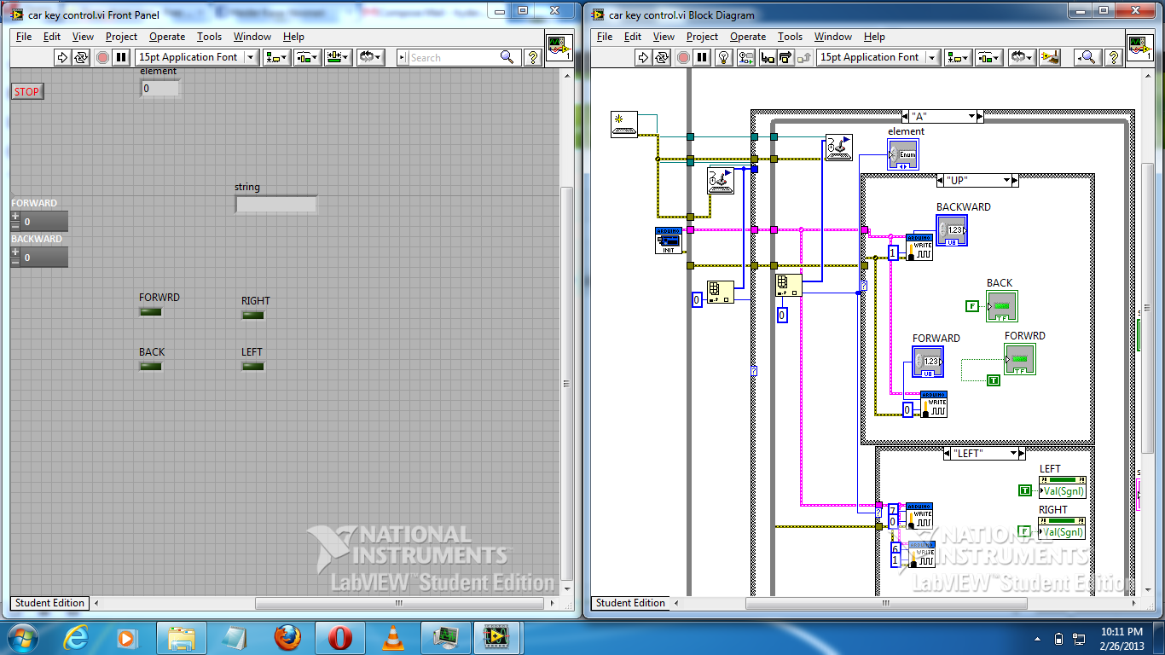This screenshot has height=655, width=1165.
Task: Run the VI from the block diagram toolbar
Action: [x=641, y=57]
